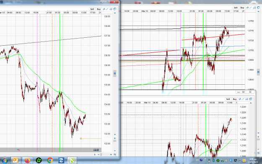
Task: Click up arrow on left chart price scale
Action: [115, 13]
